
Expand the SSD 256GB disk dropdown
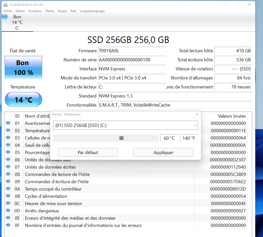pos(196,125)
